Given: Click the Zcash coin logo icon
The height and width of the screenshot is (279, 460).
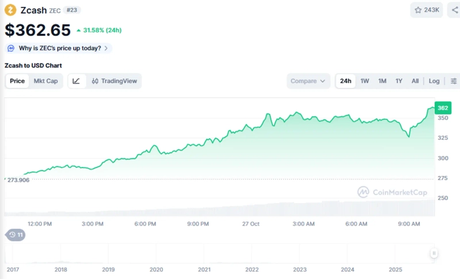Looking at the screenshot, I should (x=11, y=10).
